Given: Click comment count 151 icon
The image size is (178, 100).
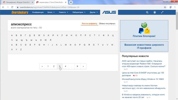Looking at the screenshot, I should [x=135, y=76].
